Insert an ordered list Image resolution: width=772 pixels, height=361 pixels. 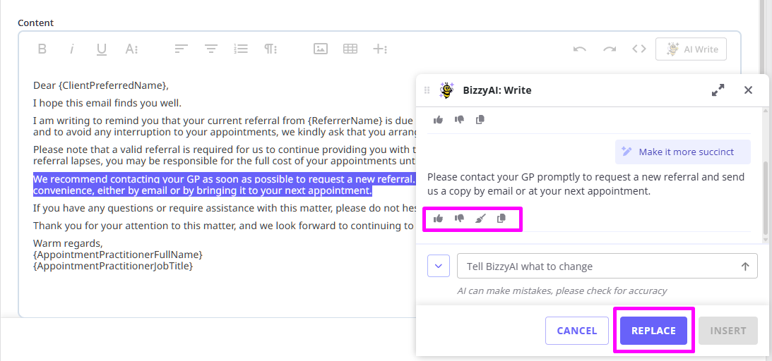pyautogui.click(x=241, y=49)
